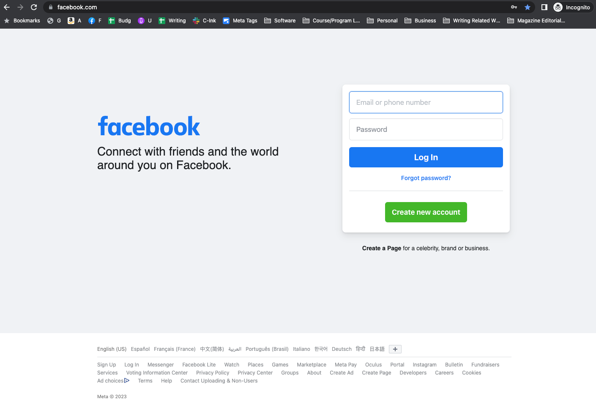The image size is (596, 402).
Task: Open the Developers footer link
Action: click(x=413, y=373)
